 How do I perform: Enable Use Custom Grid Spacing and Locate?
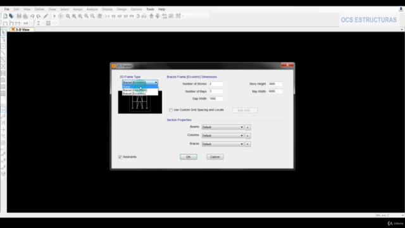[171, 110]
